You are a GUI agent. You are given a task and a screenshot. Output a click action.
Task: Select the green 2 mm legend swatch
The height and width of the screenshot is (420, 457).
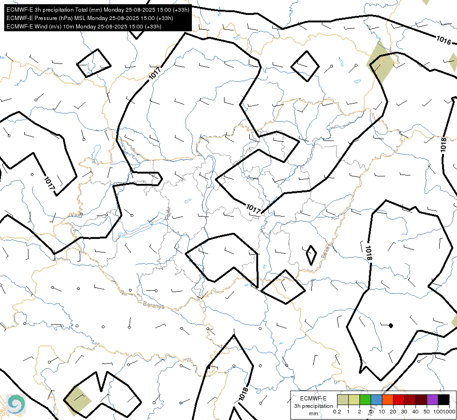coord(365,399)
